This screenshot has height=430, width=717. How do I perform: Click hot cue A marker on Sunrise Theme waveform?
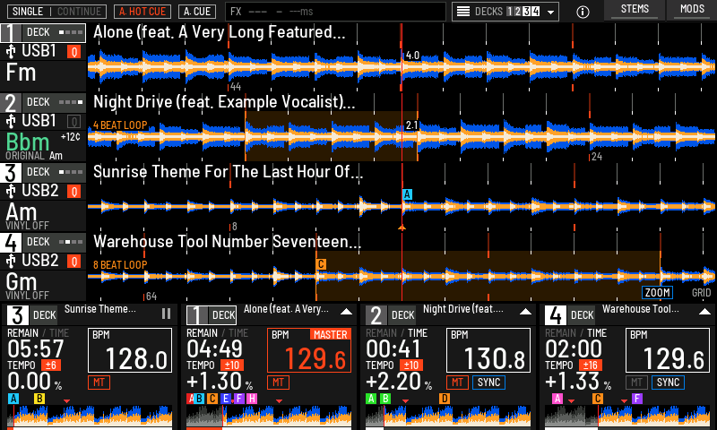point(407,194)
